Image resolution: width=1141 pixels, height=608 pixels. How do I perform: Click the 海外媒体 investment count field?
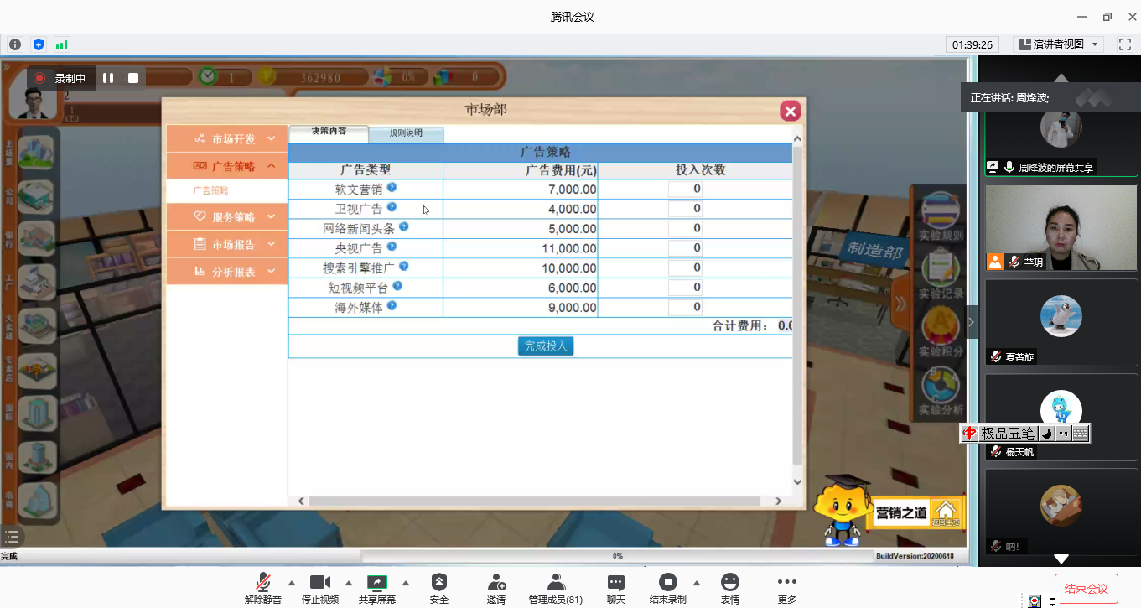(685, 308)
